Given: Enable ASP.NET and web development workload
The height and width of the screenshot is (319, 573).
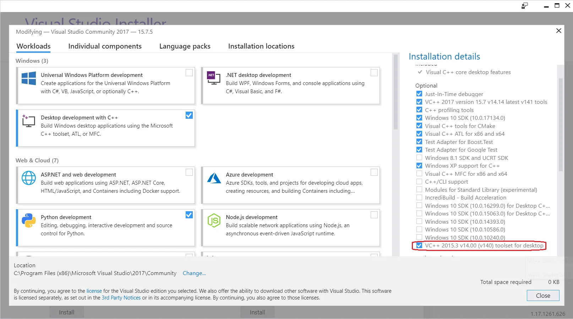Looking at the screenshot, I should point(189,172).
